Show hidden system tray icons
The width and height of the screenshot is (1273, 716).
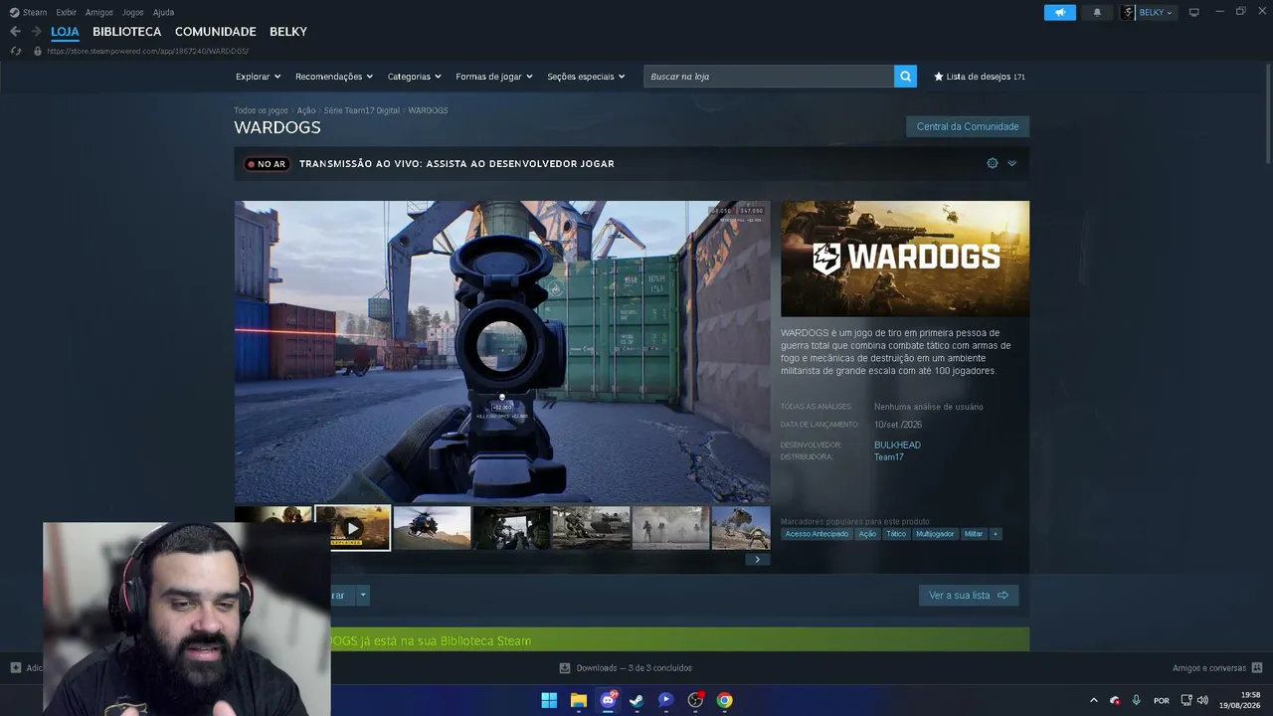tap(1094, 700)
